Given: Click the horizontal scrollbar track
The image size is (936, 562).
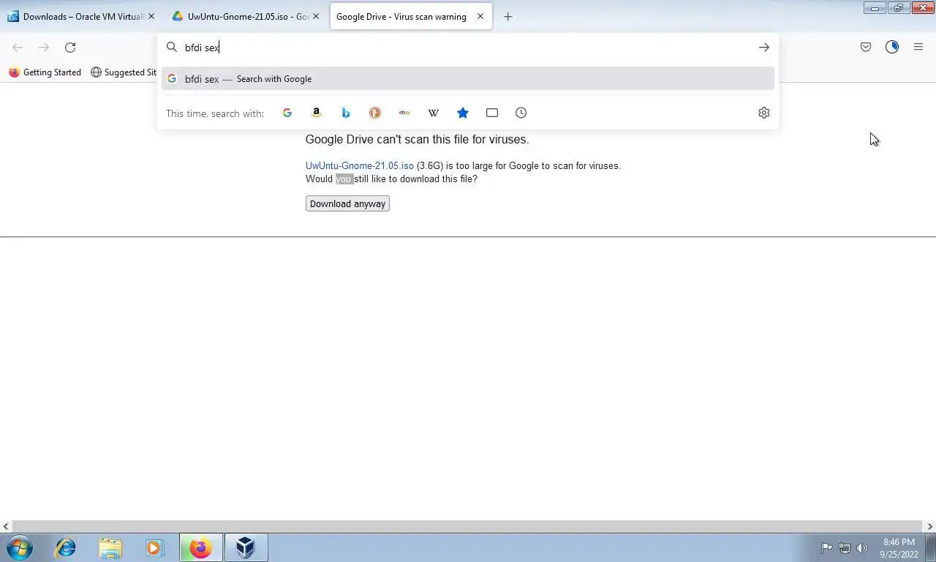Looking at the screenshot, I should pos(468,526).
